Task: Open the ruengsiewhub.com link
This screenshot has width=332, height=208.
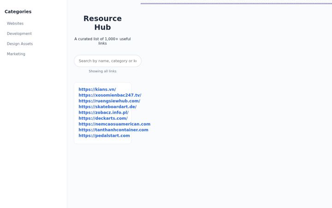Action: click(109, 101)
